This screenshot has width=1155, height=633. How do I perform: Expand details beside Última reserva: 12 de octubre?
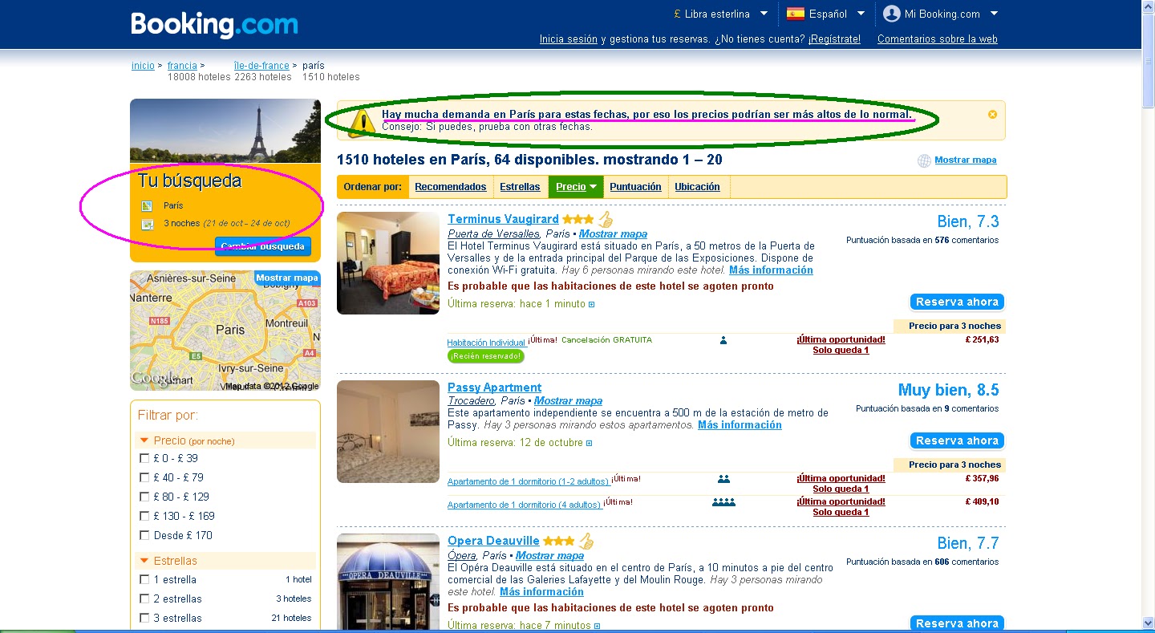[x=589, y=443]
